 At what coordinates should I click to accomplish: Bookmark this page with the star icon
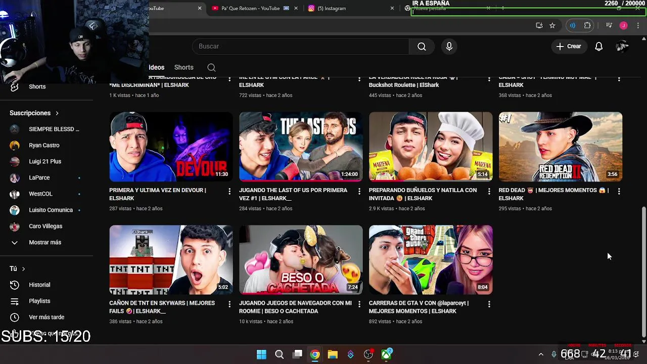pos(552,25)
